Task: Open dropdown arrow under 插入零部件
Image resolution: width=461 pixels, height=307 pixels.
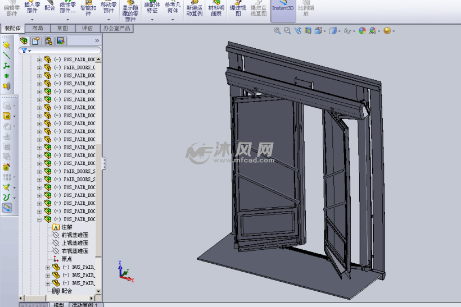Action: pyautogui.click(x=32, y=20)
